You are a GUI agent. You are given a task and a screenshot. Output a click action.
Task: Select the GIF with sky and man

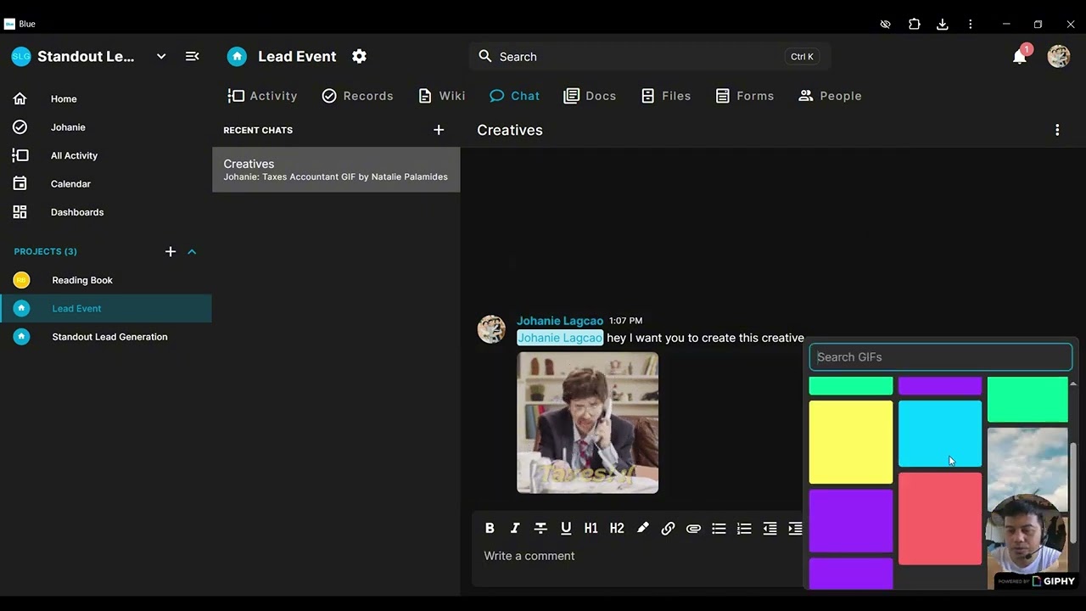point(1027,507)
